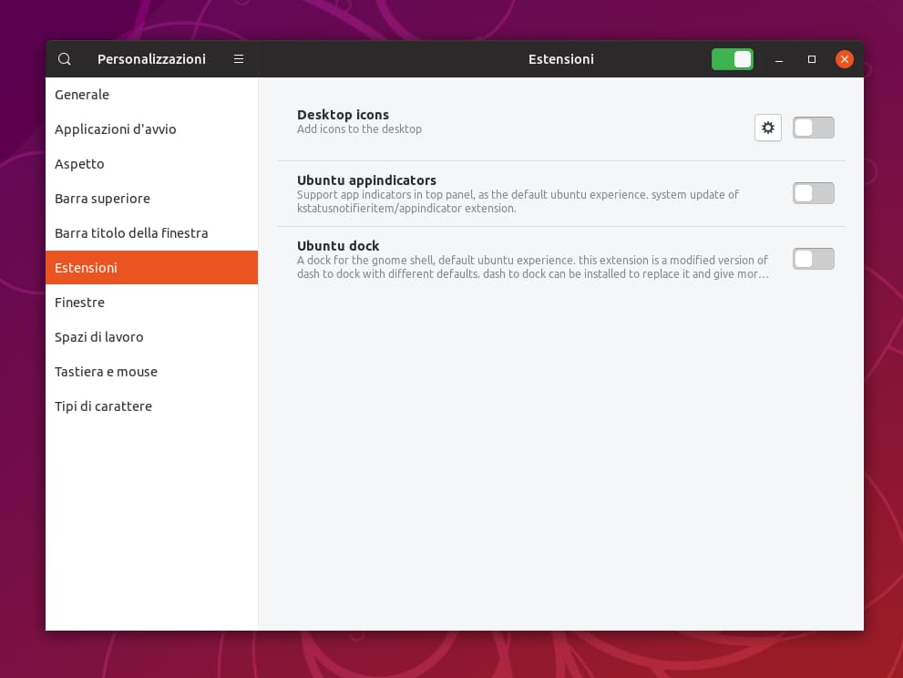Turn off the global Estensioni switch

733,59
